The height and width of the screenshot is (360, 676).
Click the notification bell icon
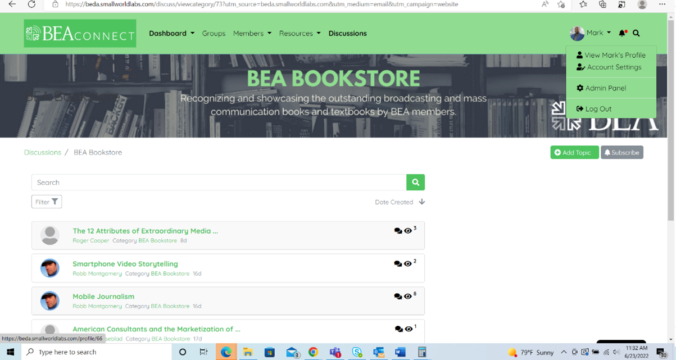tap(622, 33)
